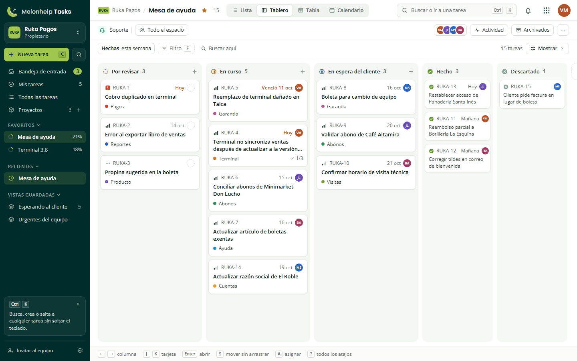Select the Tablero view tab

[x=275, y=10]
